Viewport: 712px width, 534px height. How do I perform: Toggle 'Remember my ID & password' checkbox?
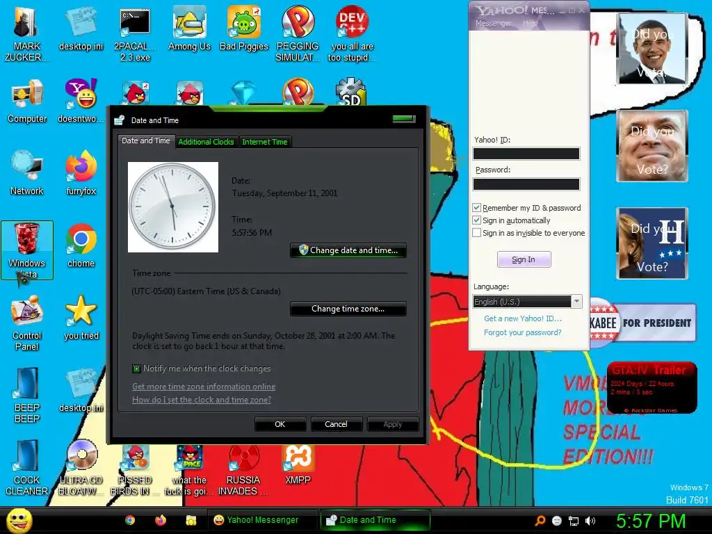tap(476, 207)
